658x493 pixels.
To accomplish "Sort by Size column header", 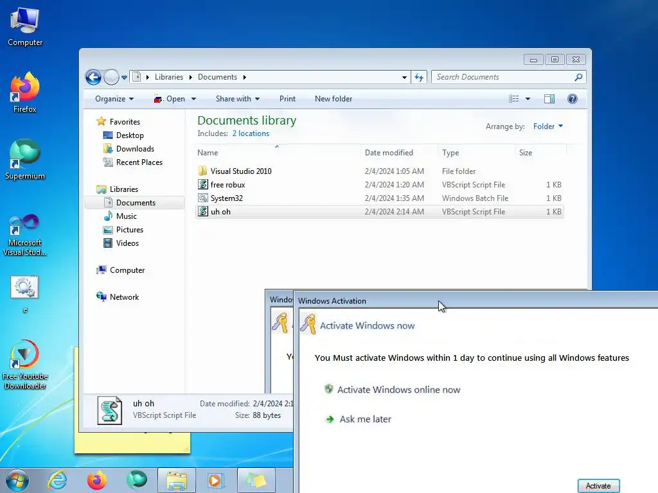I will 540,153.
